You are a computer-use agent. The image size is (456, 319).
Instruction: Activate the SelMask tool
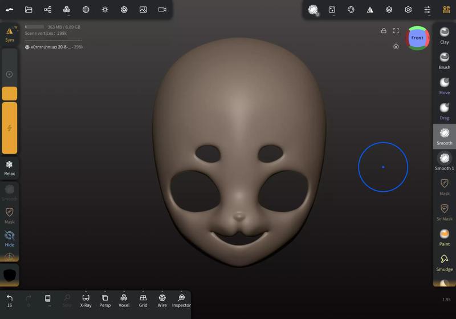(x=444, y=211)
